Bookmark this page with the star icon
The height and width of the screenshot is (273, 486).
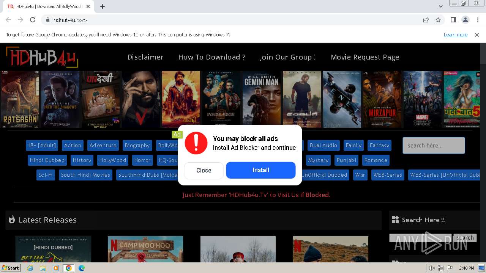(438, 20)
